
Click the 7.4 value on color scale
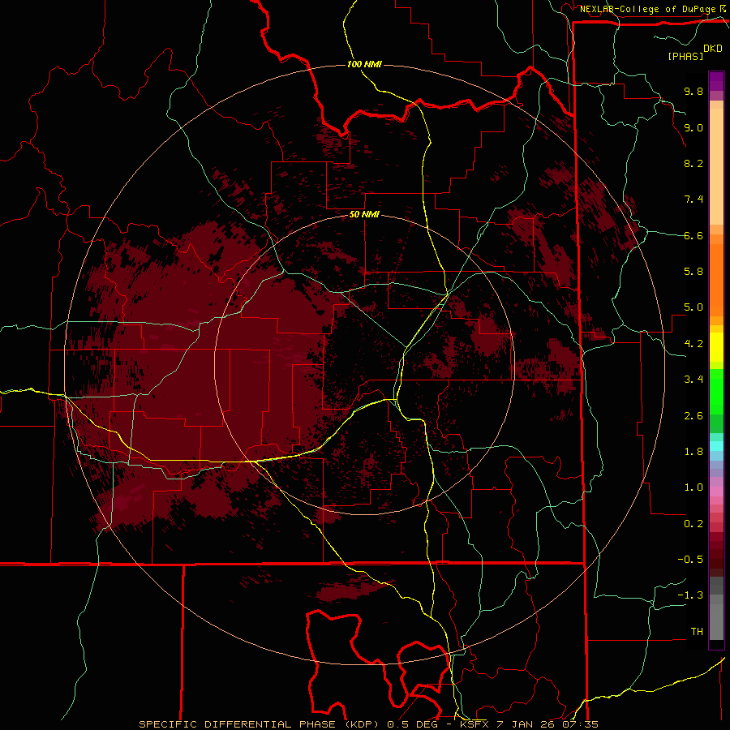click(x=693, y=200)
